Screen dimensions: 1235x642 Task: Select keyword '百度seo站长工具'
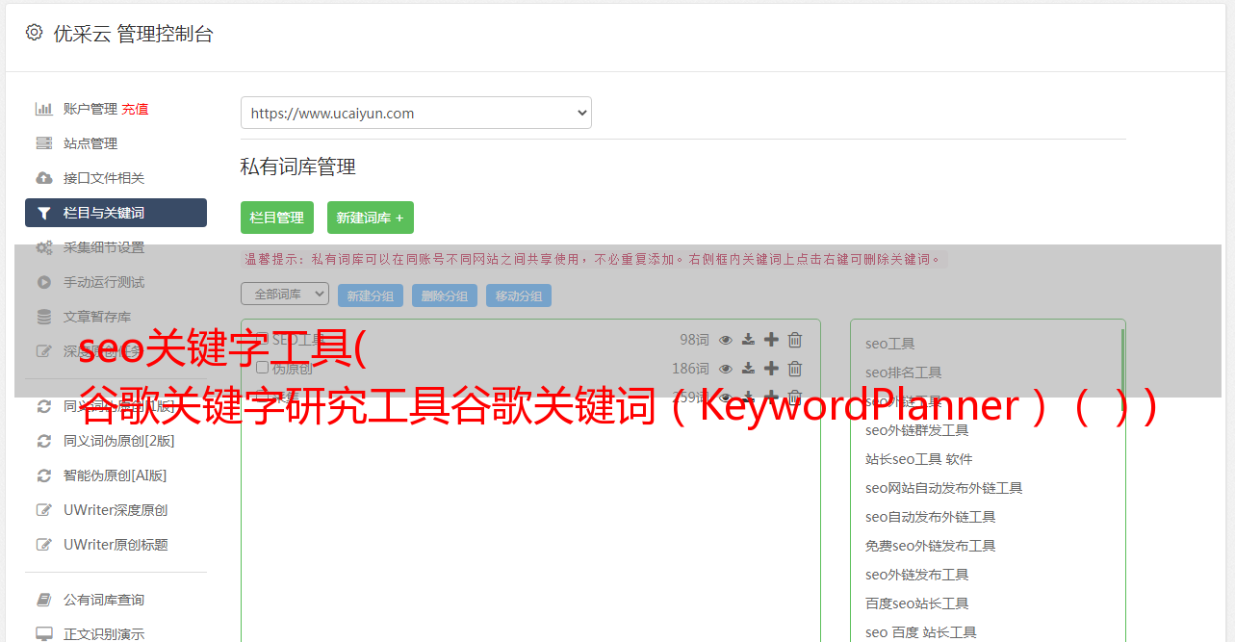tap(917, 603)
